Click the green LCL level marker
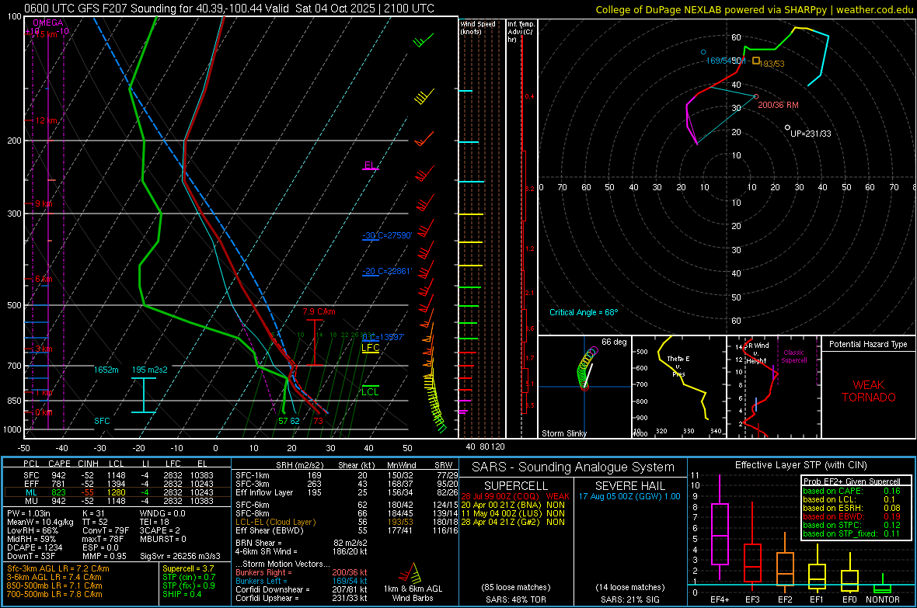Viewport: 917px width, 608px height. click(x=370, y=391)
